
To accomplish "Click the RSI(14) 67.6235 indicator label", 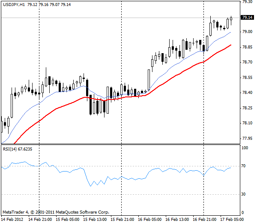I will point(18,149).
